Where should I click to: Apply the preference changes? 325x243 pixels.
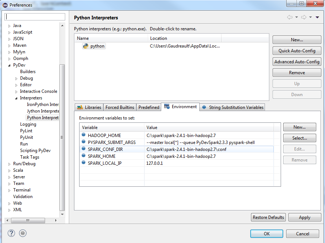(x=305, y=217)
